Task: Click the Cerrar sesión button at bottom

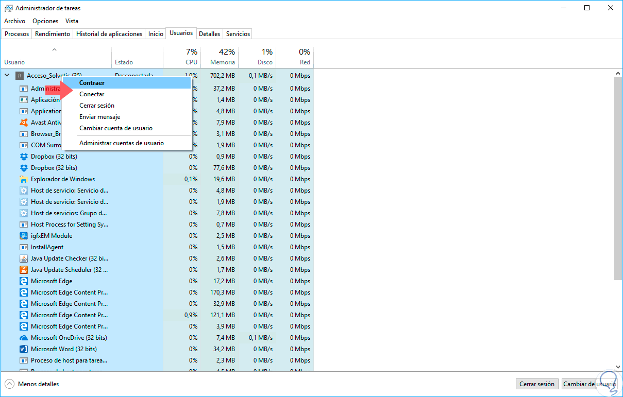Action: pos(537,384)
